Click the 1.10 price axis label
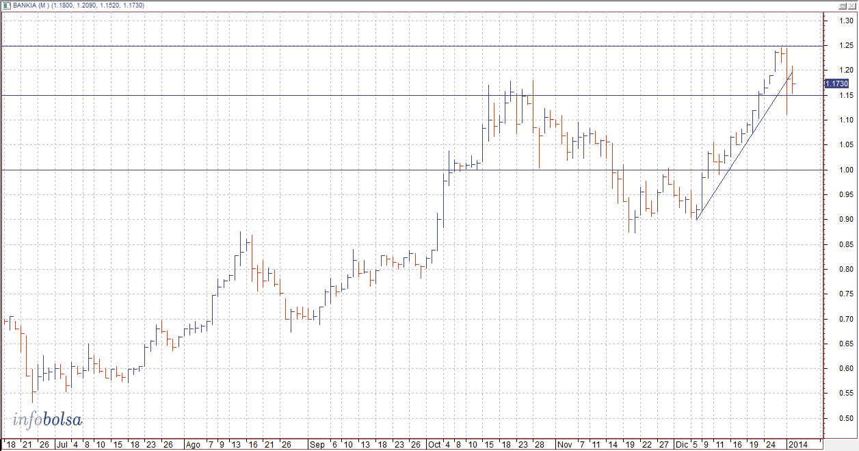Viewport: 859px width, 451px height. 847,120
